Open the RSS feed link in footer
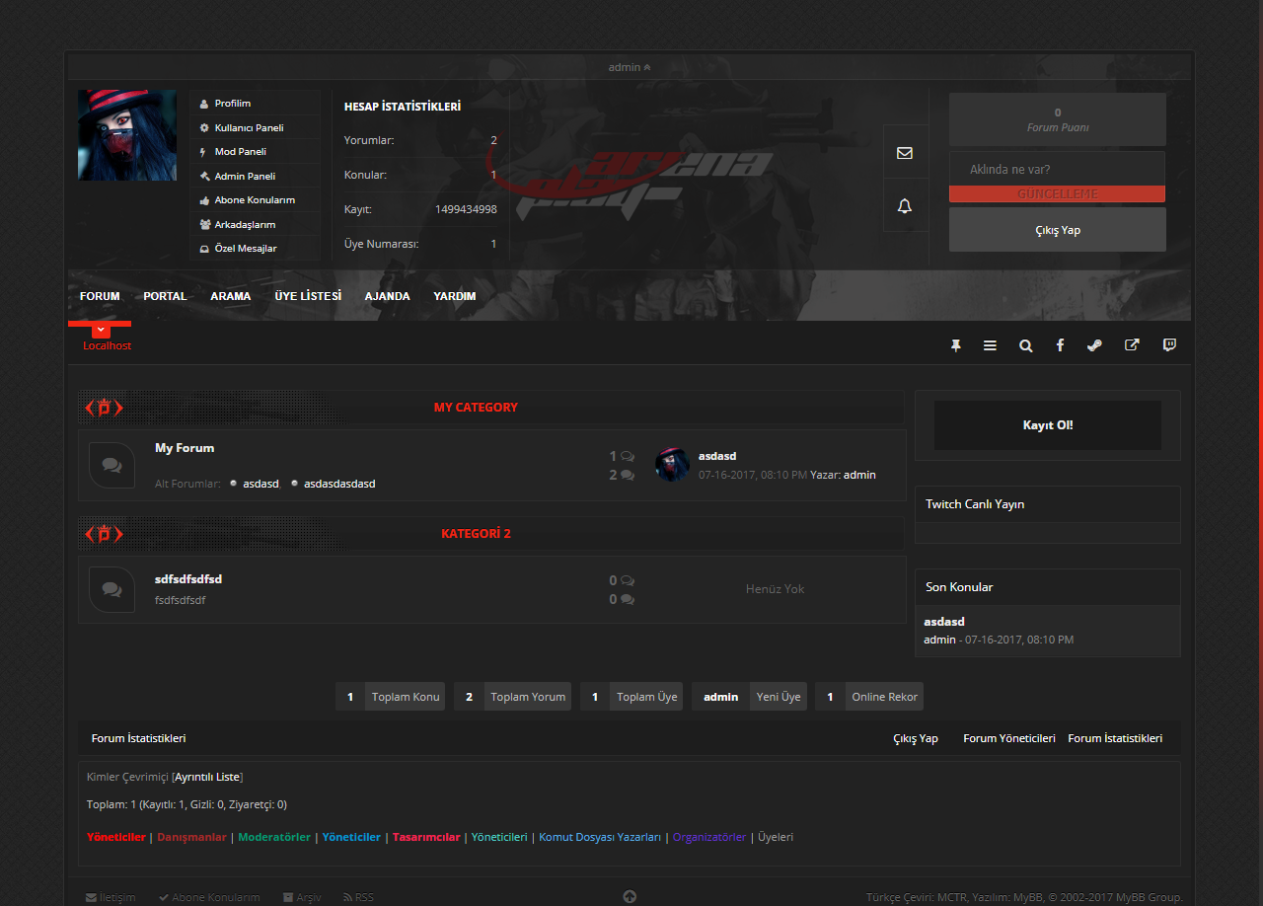Viewport: 1263px width, 906px height. [x=358, y=897]
